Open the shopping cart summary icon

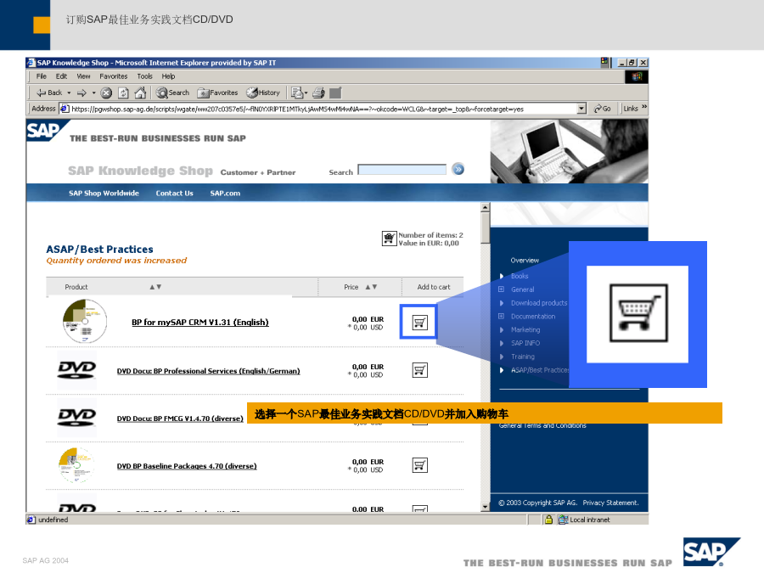coord(389,239)
